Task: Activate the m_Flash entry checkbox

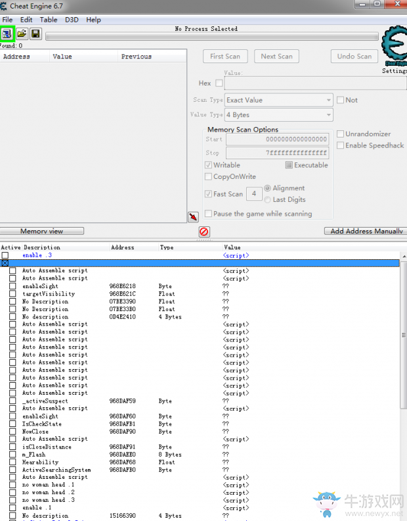Action: click(12, 454)
